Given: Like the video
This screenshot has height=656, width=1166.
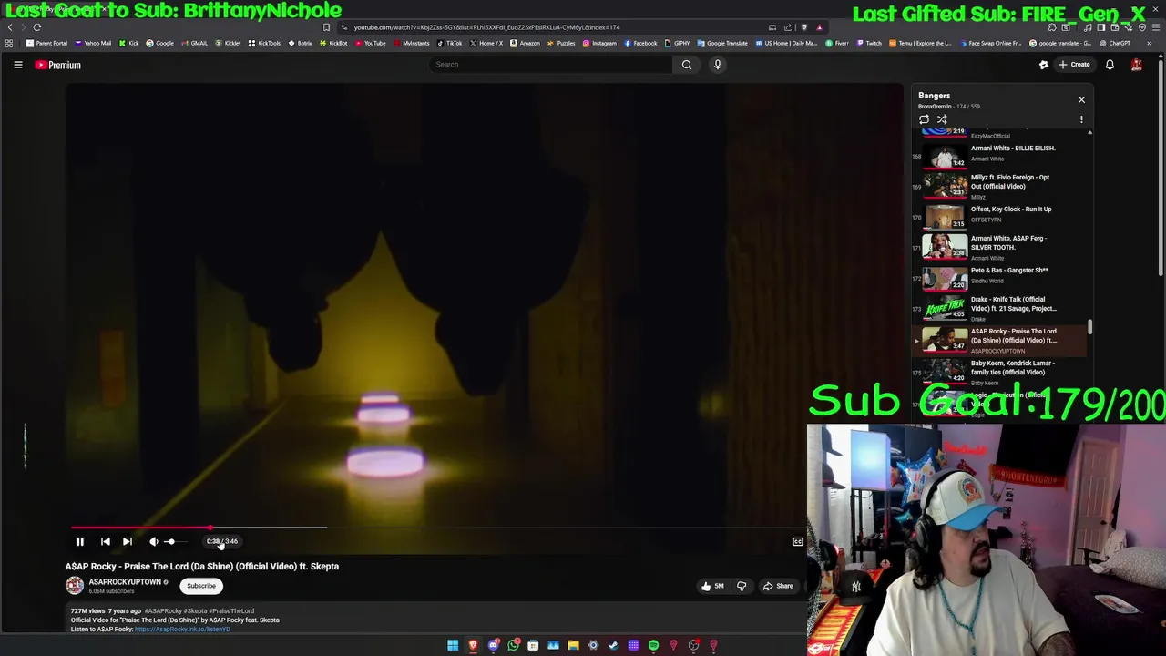Looking at the screenshot, I should pos(711,586).
